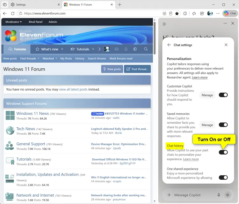This screenshot has width=239, height=204.
Task: Close the Chat settings panel
Action: [x=226, y=45]
